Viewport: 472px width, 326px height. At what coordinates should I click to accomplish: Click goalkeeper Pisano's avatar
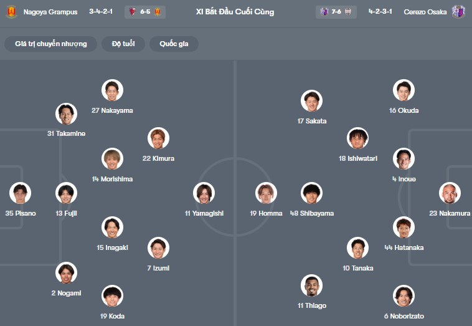point(21,193)
